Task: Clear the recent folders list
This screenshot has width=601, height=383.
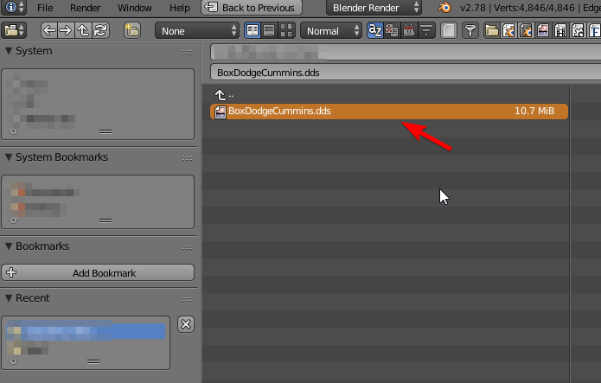Action: click(x=186, y=324)
